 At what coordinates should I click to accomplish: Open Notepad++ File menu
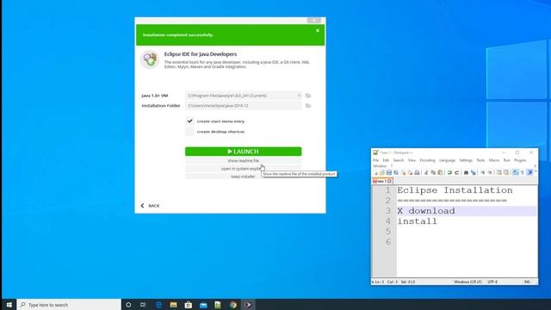tap(375, 160)
